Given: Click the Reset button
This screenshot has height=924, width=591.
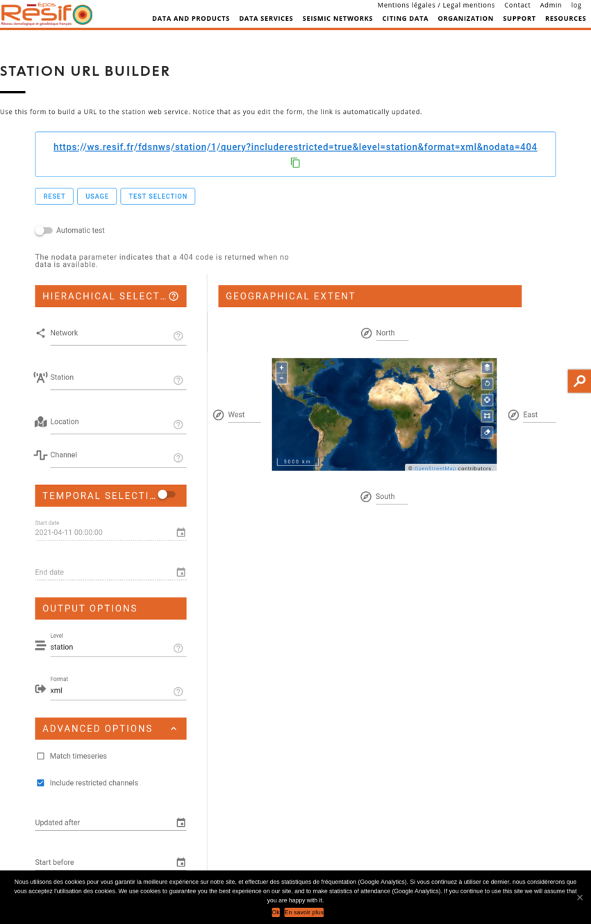Looking at the screenshot, I should point(54,197).
